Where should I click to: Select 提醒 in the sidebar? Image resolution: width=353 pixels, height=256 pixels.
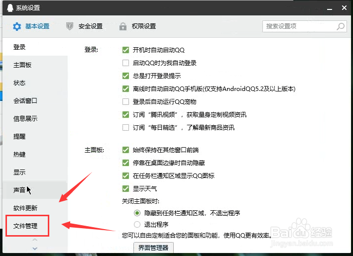tap(35, 136)
